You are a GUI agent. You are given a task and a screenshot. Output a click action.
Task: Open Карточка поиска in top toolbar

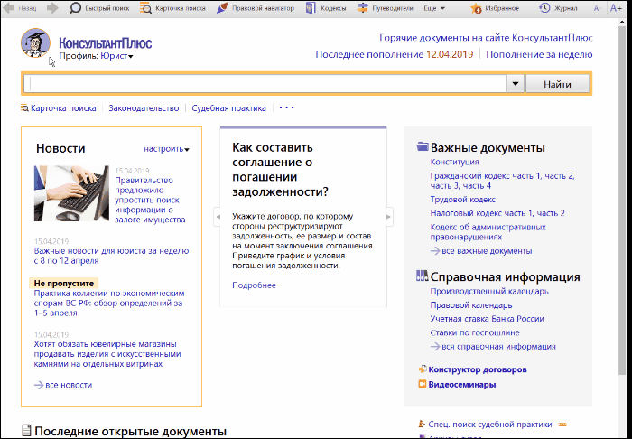tap(172, 8)
